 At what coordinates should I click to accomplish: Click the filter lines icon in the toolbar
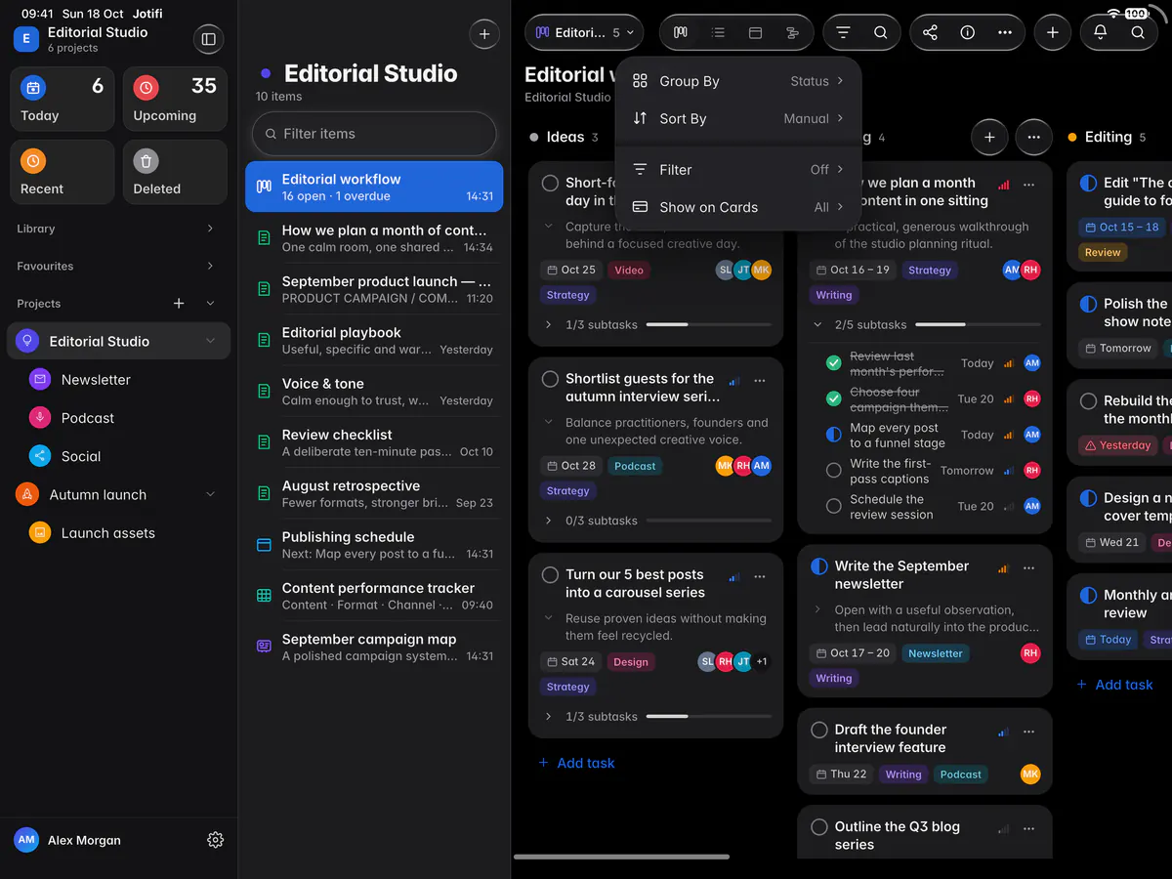coord(843,32)
